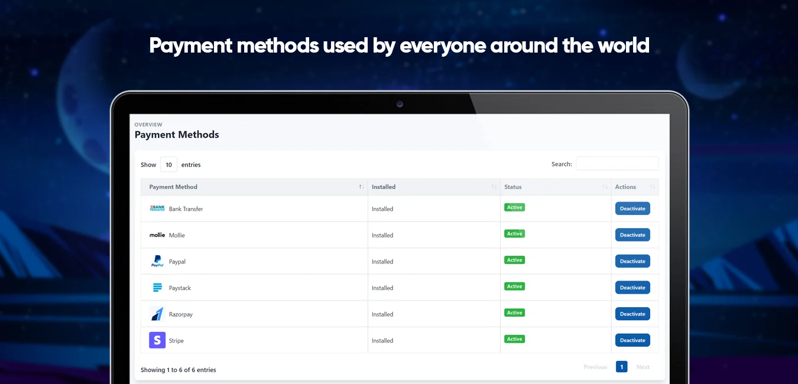This screenshot has height=384, width=798.
Task: Click the Mollie logo icon
Action: tap(157, 235)
